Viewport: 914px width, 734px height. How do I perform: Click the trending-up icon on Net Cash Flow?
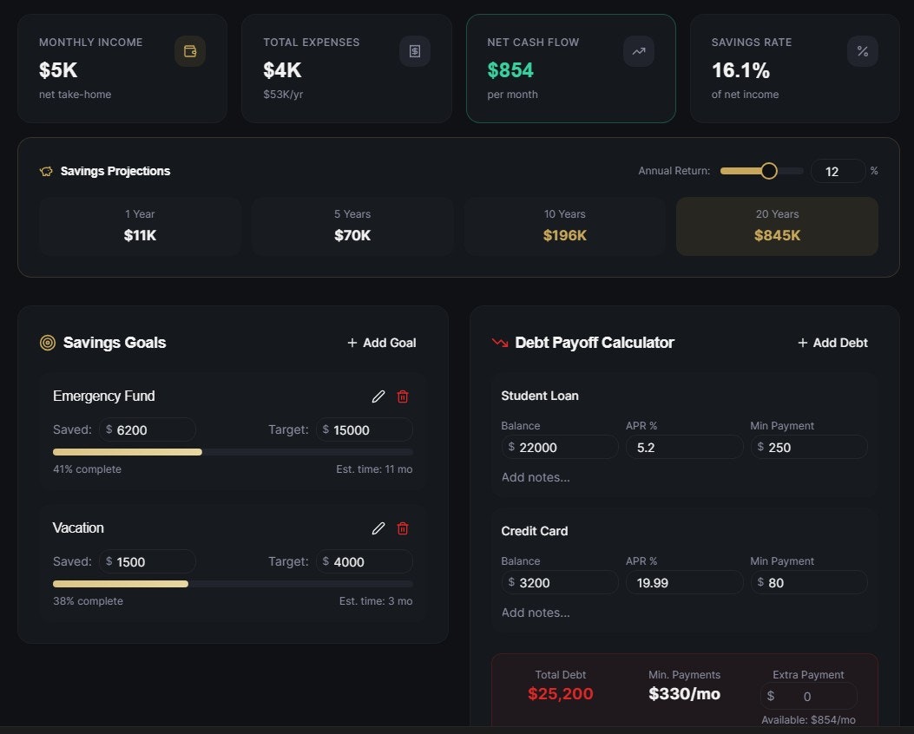(x=639, y=51)
